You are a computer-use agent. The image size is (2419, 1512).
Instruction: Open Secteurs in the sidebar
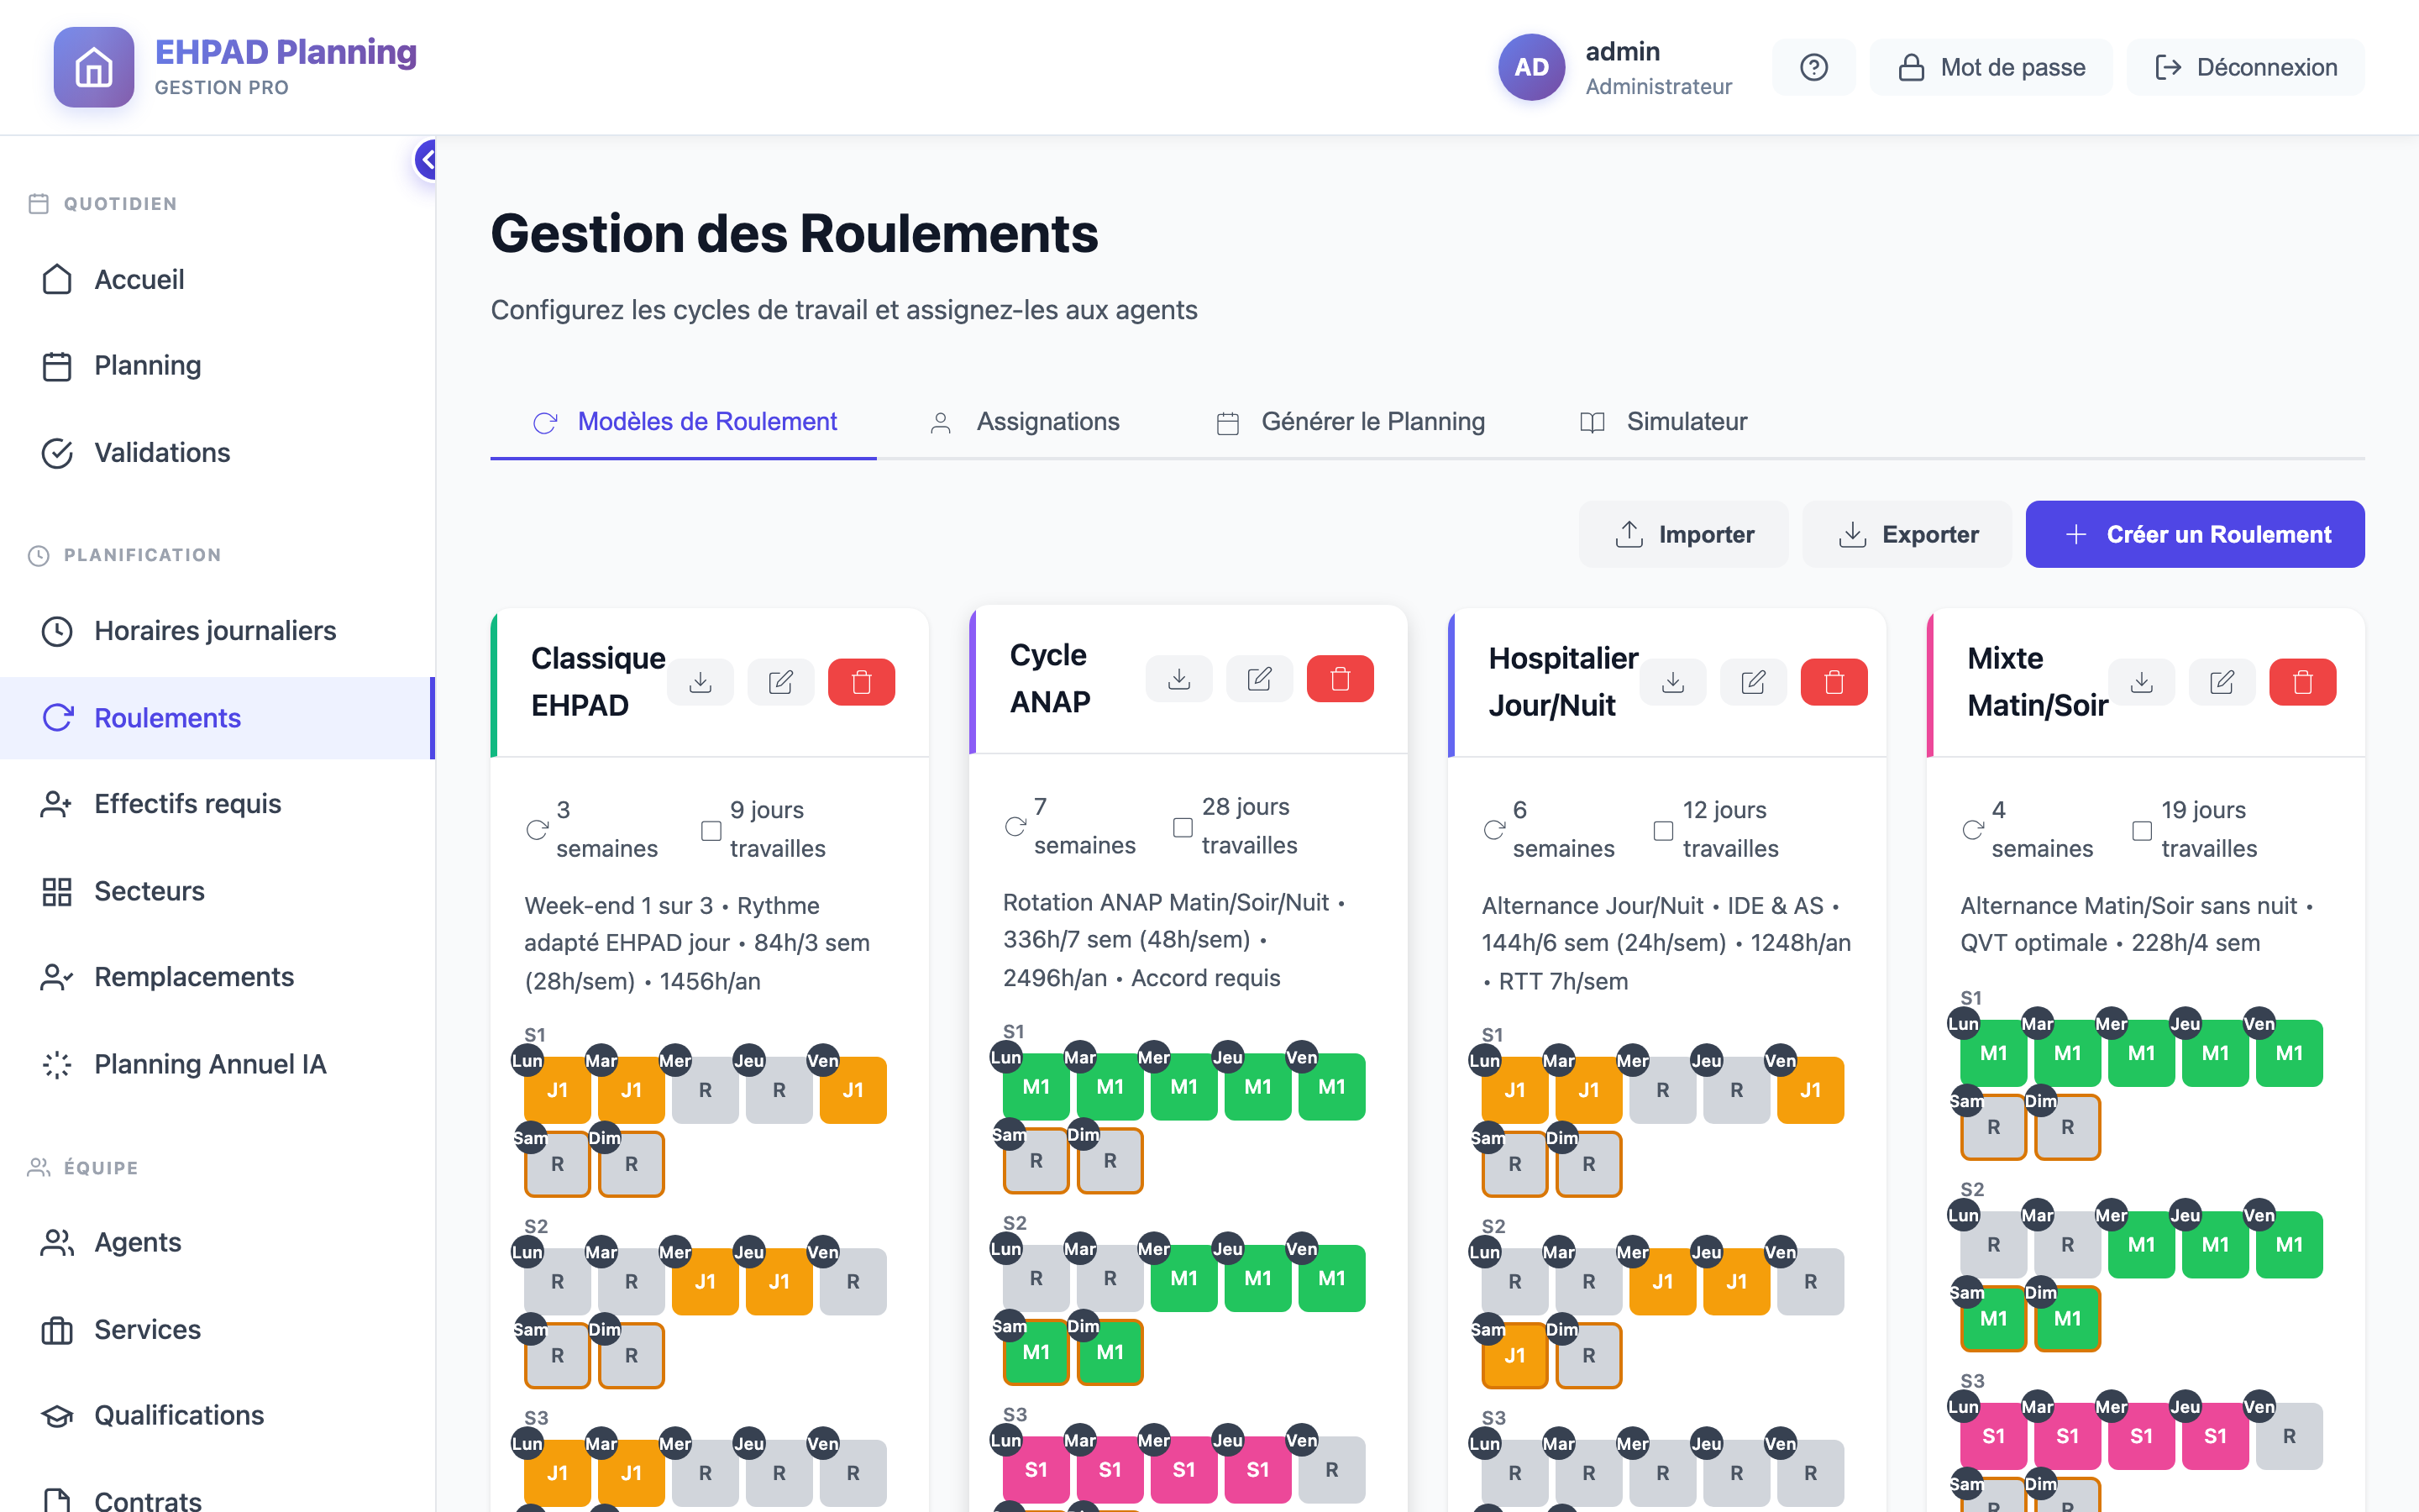point(217,891)
